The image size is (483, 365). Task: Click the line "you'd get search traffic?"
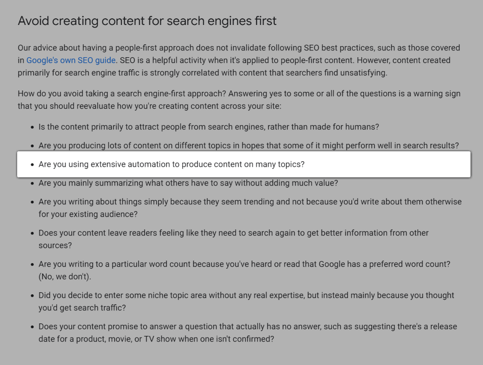pos(82,308)
